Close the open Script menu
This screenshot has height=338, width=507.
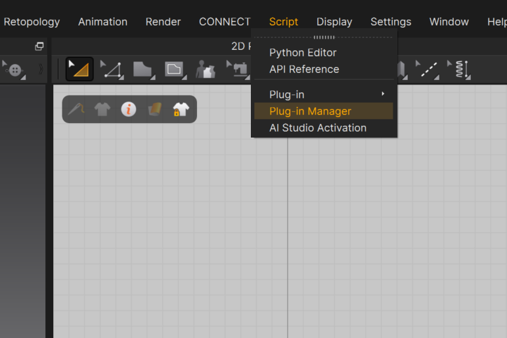tap(284, 22)
